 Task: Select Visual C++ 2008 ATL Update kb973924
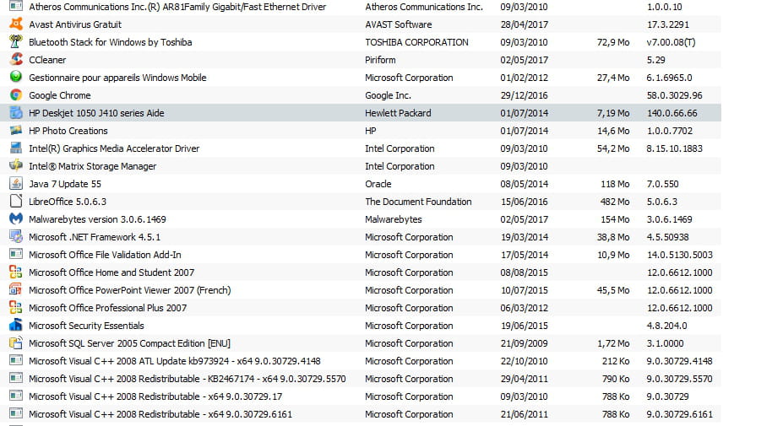click(175, 361)
